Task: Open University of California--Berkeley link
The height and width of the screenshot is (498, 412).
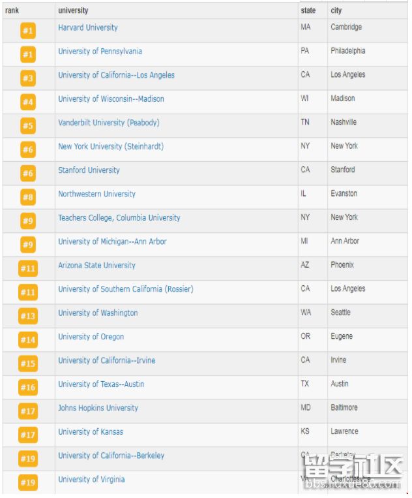Action: [x=111, y=456]
